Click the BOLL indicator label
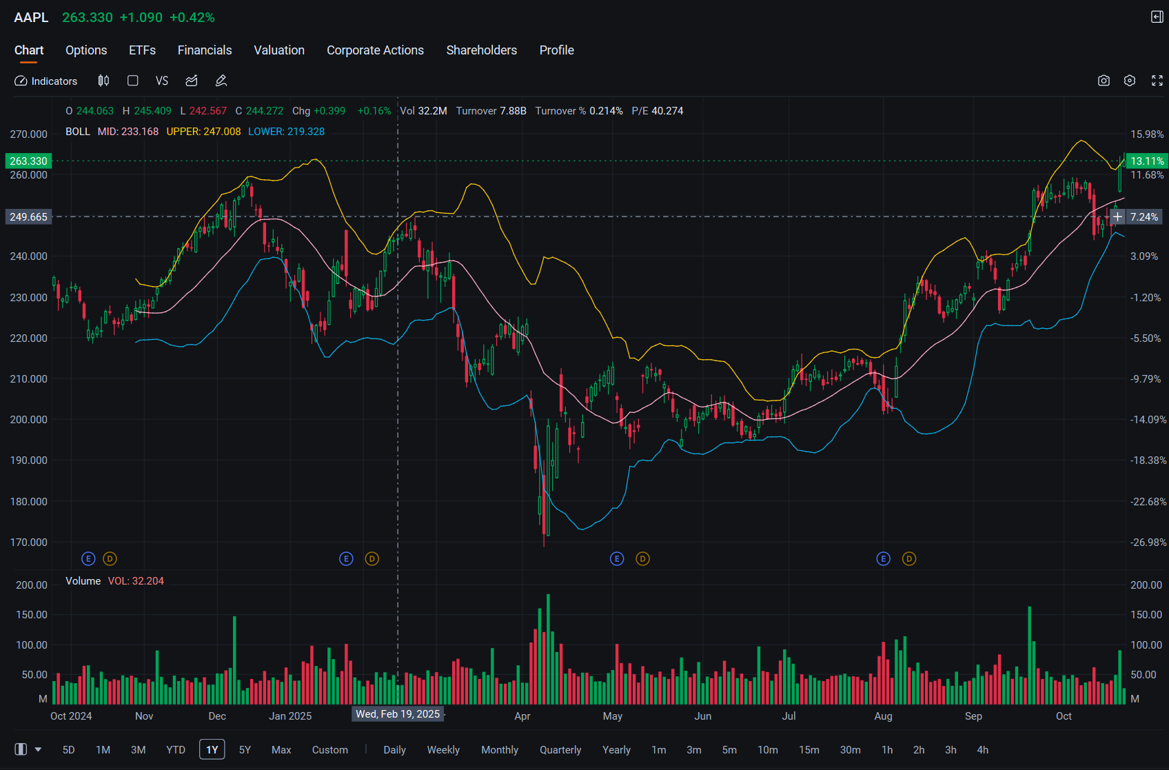Viewport: 1169px width, 770px height. (78, 132)
